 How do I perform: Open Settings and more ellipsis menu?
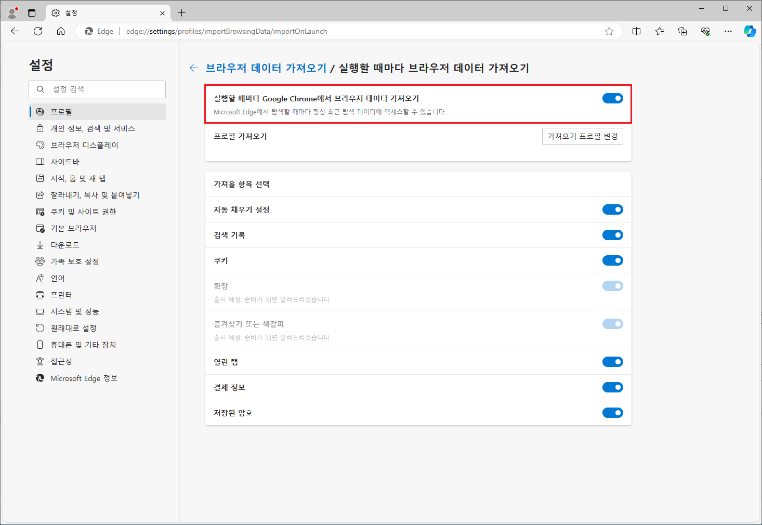[x=728, y=31]
